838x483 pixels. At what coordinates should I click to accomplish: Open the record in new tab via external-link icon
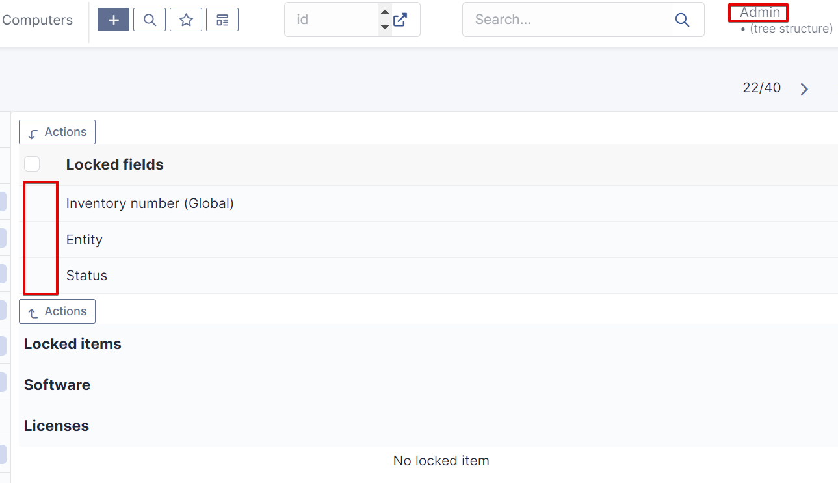[400, 20]
